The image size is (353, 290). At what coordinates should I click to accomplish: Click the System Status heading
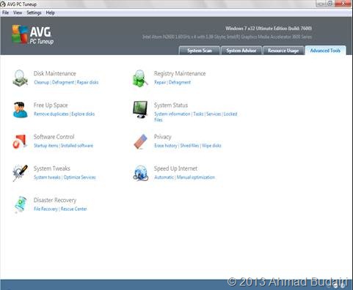click(171, 105)
